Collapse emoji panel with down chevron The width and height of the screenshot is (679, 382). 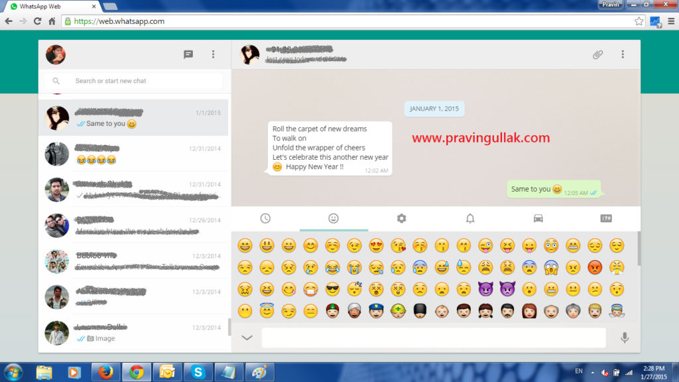click(247, 338)
